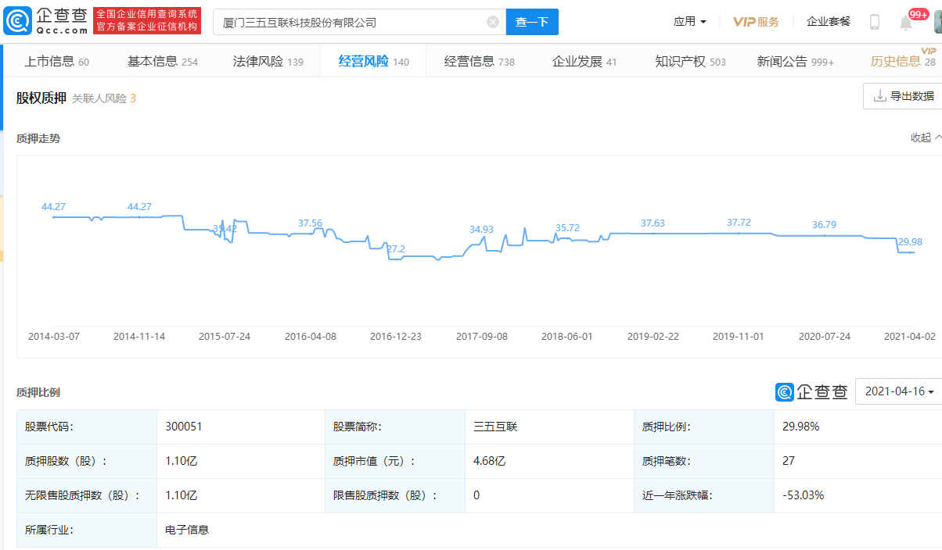942x550 pixels.
Task: Switch to the 新闻公告 tab
Action: click(x=796, y=61)
